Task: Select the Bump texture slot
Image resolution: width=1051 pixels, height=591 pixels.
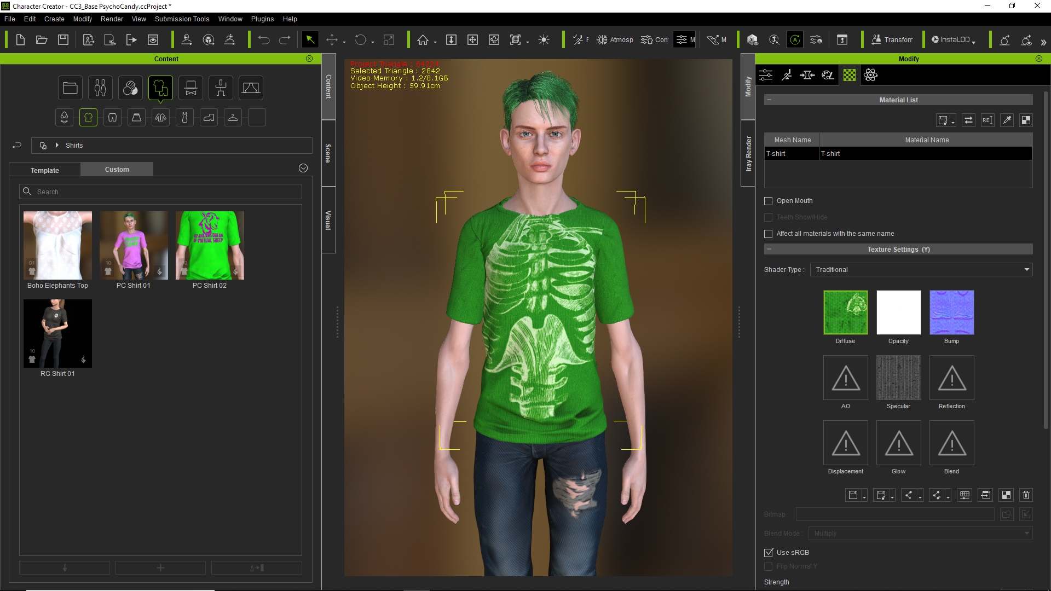Action: [951, 312]
